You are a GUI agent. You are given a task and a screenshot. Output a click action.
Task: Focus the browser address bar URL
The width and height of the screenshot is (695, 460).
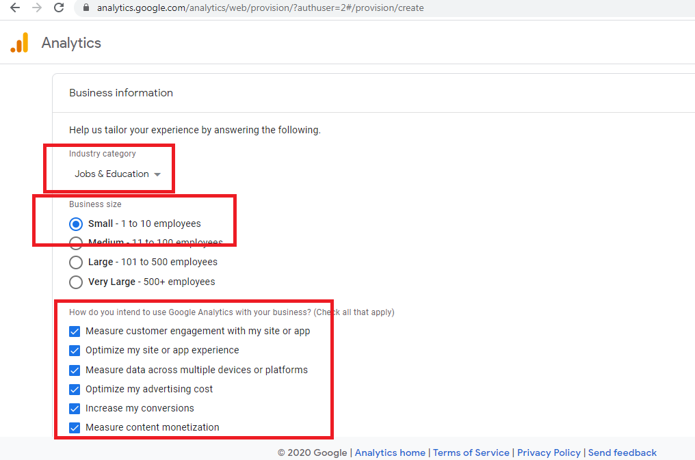click(x=260, y=8)
